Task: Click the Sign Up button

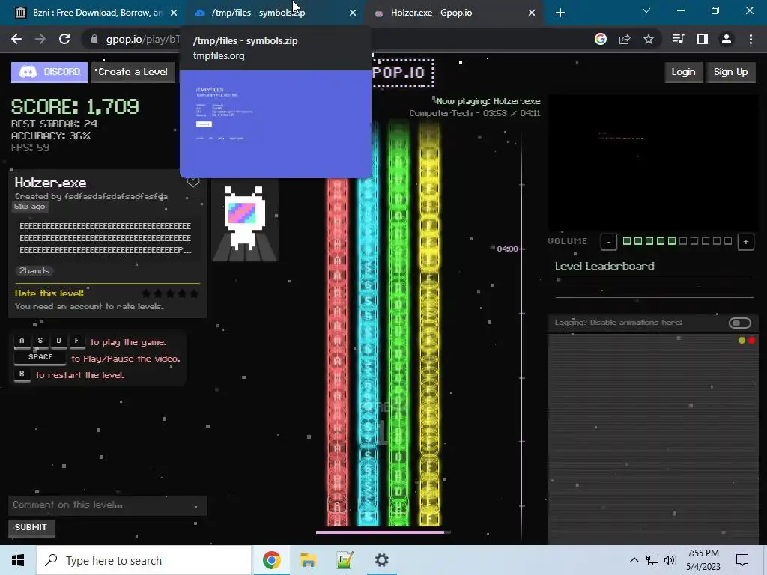Action: coord(730,72)
